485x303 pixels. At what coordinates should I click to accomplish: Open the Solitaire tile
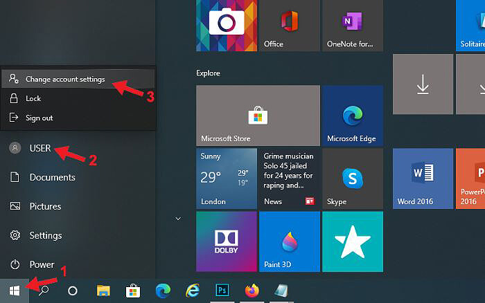(470, 26)
